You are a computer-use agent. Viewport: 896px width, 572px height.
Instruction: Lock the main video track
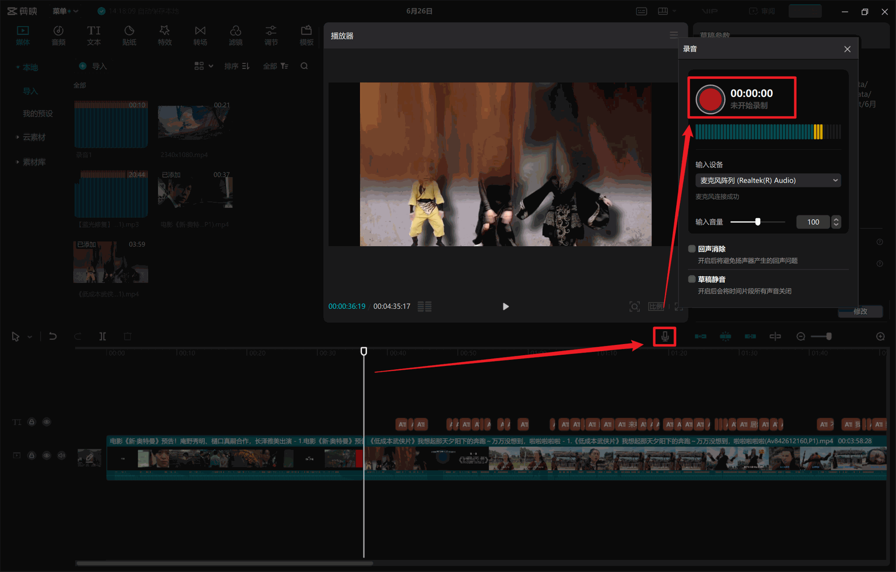click(32, 455)
